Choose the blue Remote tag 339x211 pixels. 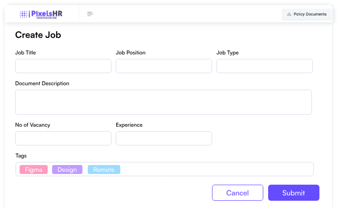104,170
